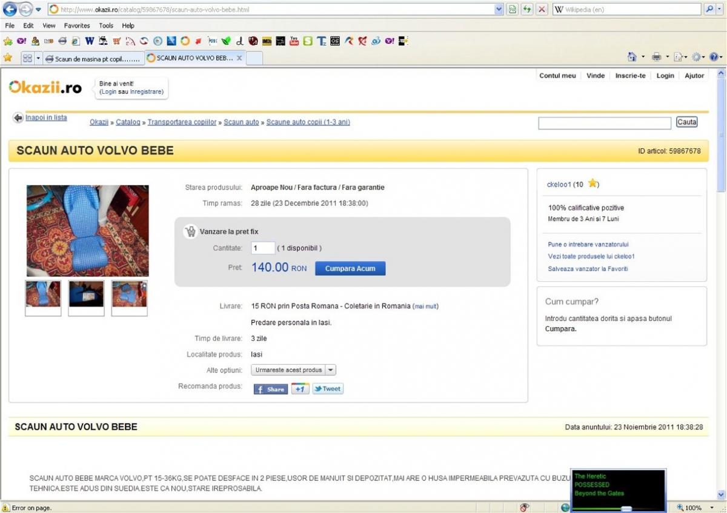This screenshot has height=513, width=727.
Task: Select the third product thumbnail
Action: click(129, 297)
